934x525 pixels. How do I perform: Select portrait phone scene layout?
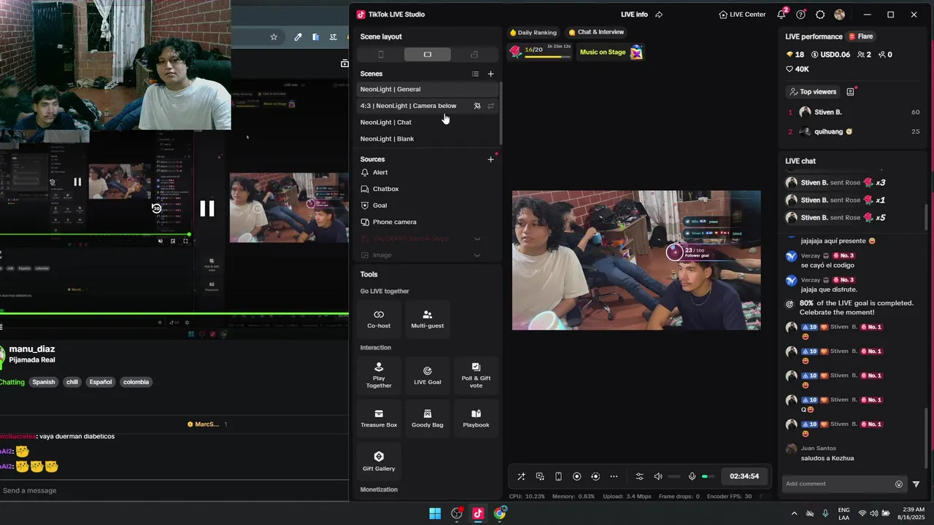click(x=380, y=55)
